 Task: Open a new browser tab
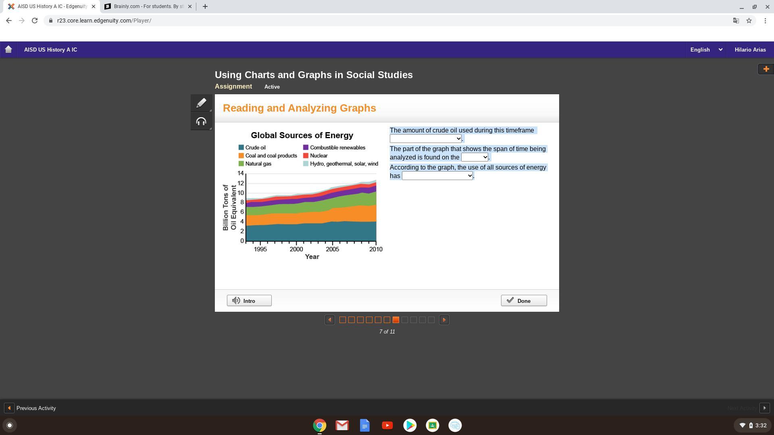205,6
